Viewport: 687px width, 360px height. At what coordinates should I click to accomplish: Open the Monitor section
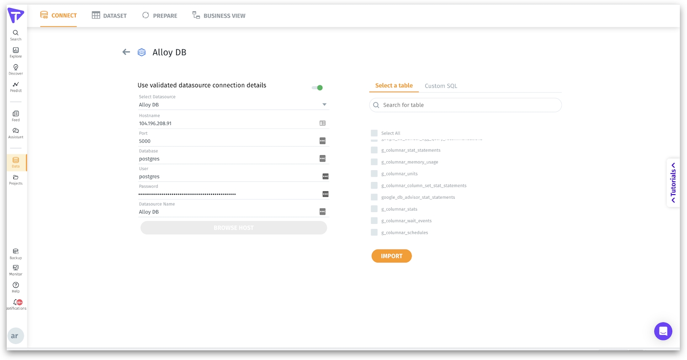coord(16,270)
